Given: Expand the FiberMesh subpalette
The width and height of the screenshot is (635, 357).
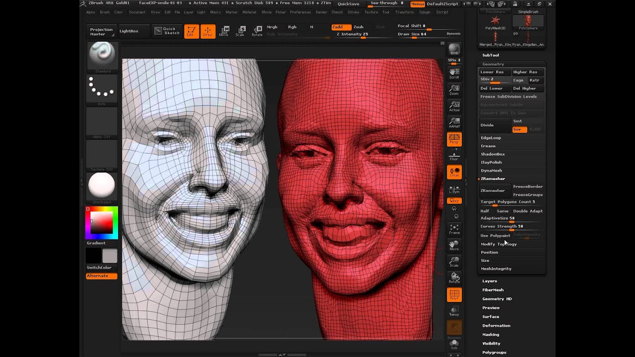Looking at the screenshot, I should click(493, 290).
